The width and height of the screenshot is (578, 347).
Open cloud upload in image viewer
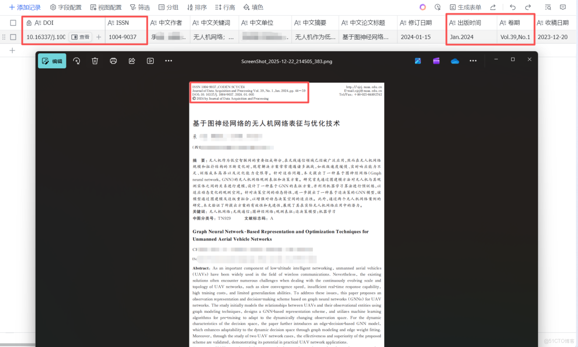click(454, 61)
